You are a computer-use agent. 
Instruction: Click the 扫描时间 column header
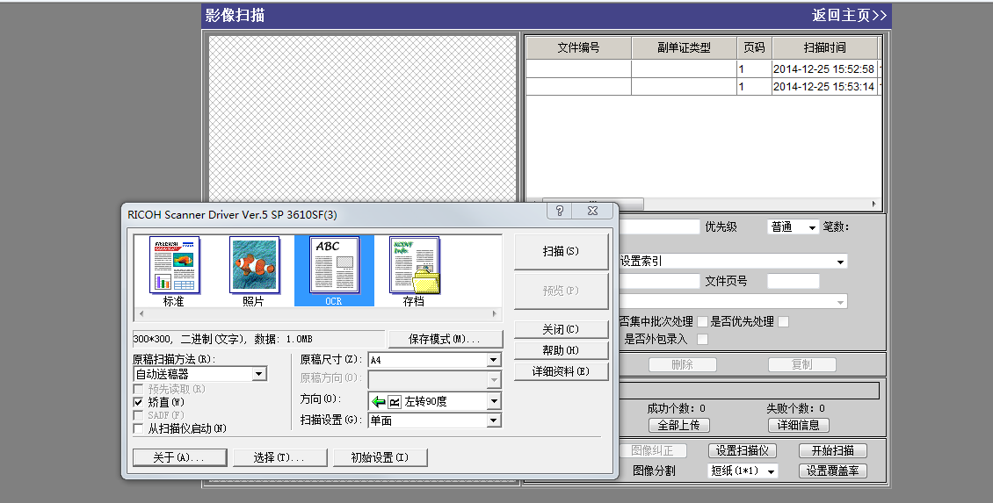pos(824,48)
